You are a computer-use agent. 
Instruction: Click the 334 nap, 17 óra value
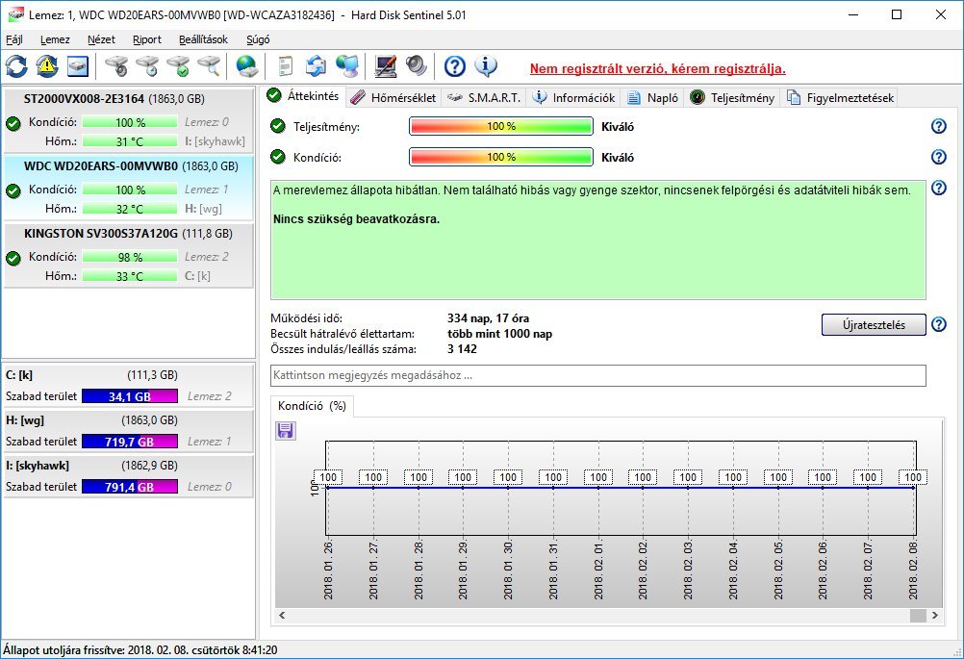coord(488,318)
